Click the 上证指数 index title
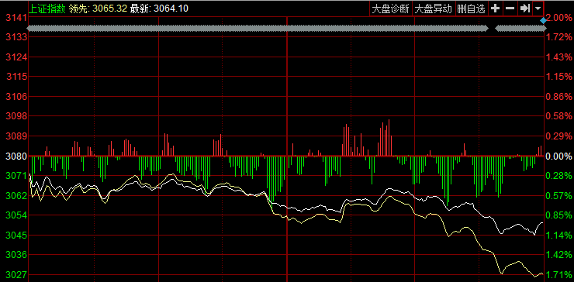574x282 pixels. pos(47,8)
